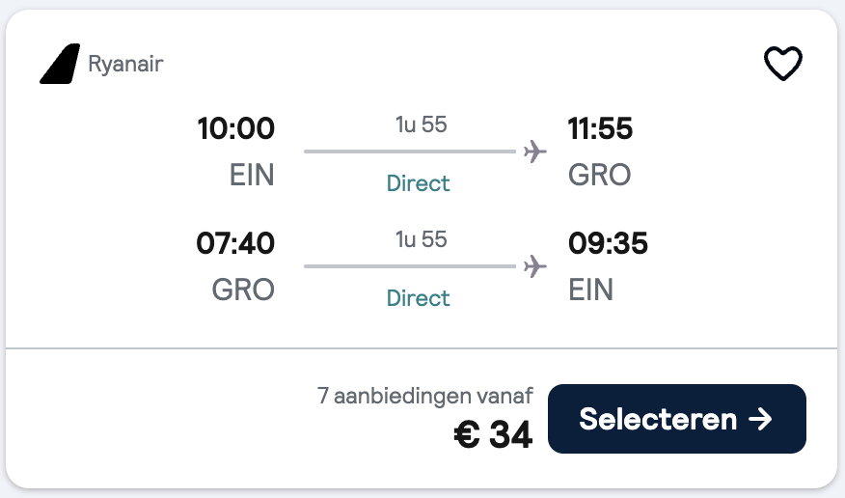Click the 07:40 return departure time
Image resolution: width=845 pixels, height=498 pixels.
(235, 243)
